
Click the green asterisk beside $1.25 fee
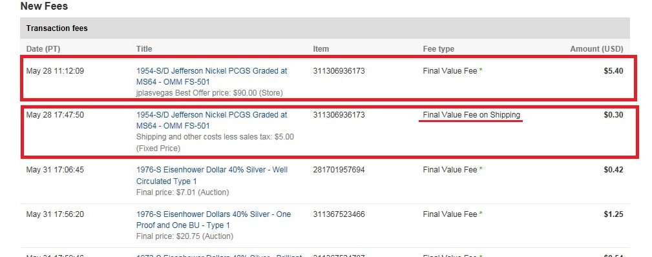pyautogui.click(x=481, y=214)
